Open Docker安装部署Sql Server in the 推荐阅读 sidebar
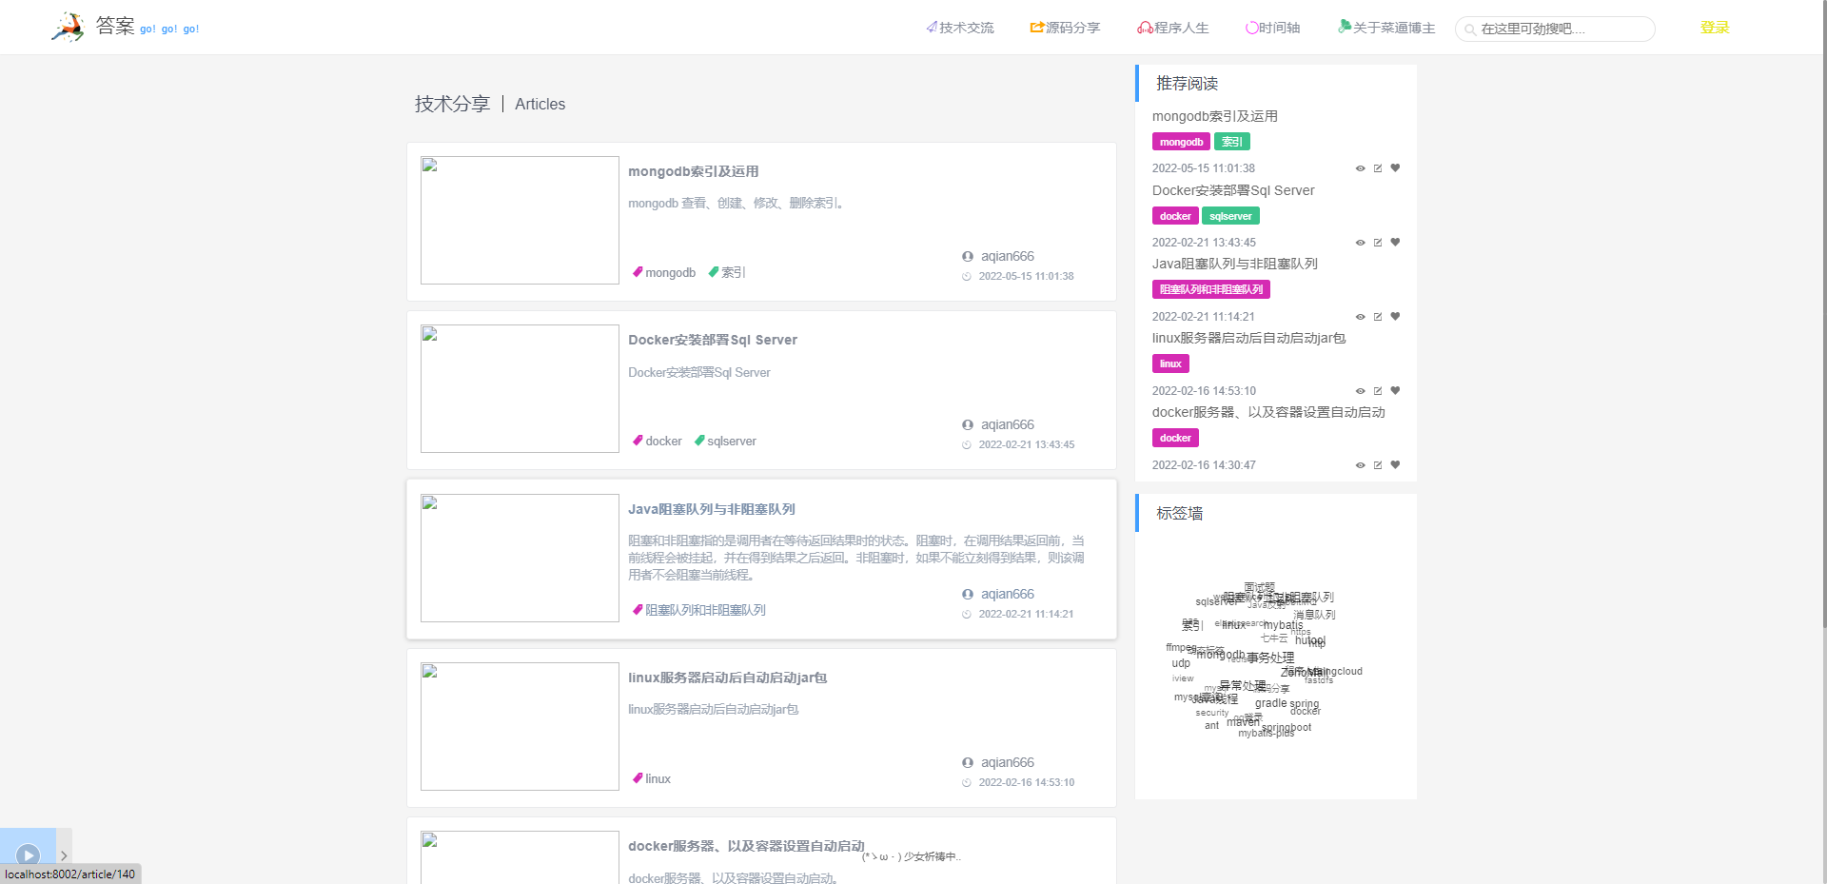 (1233, 190)
